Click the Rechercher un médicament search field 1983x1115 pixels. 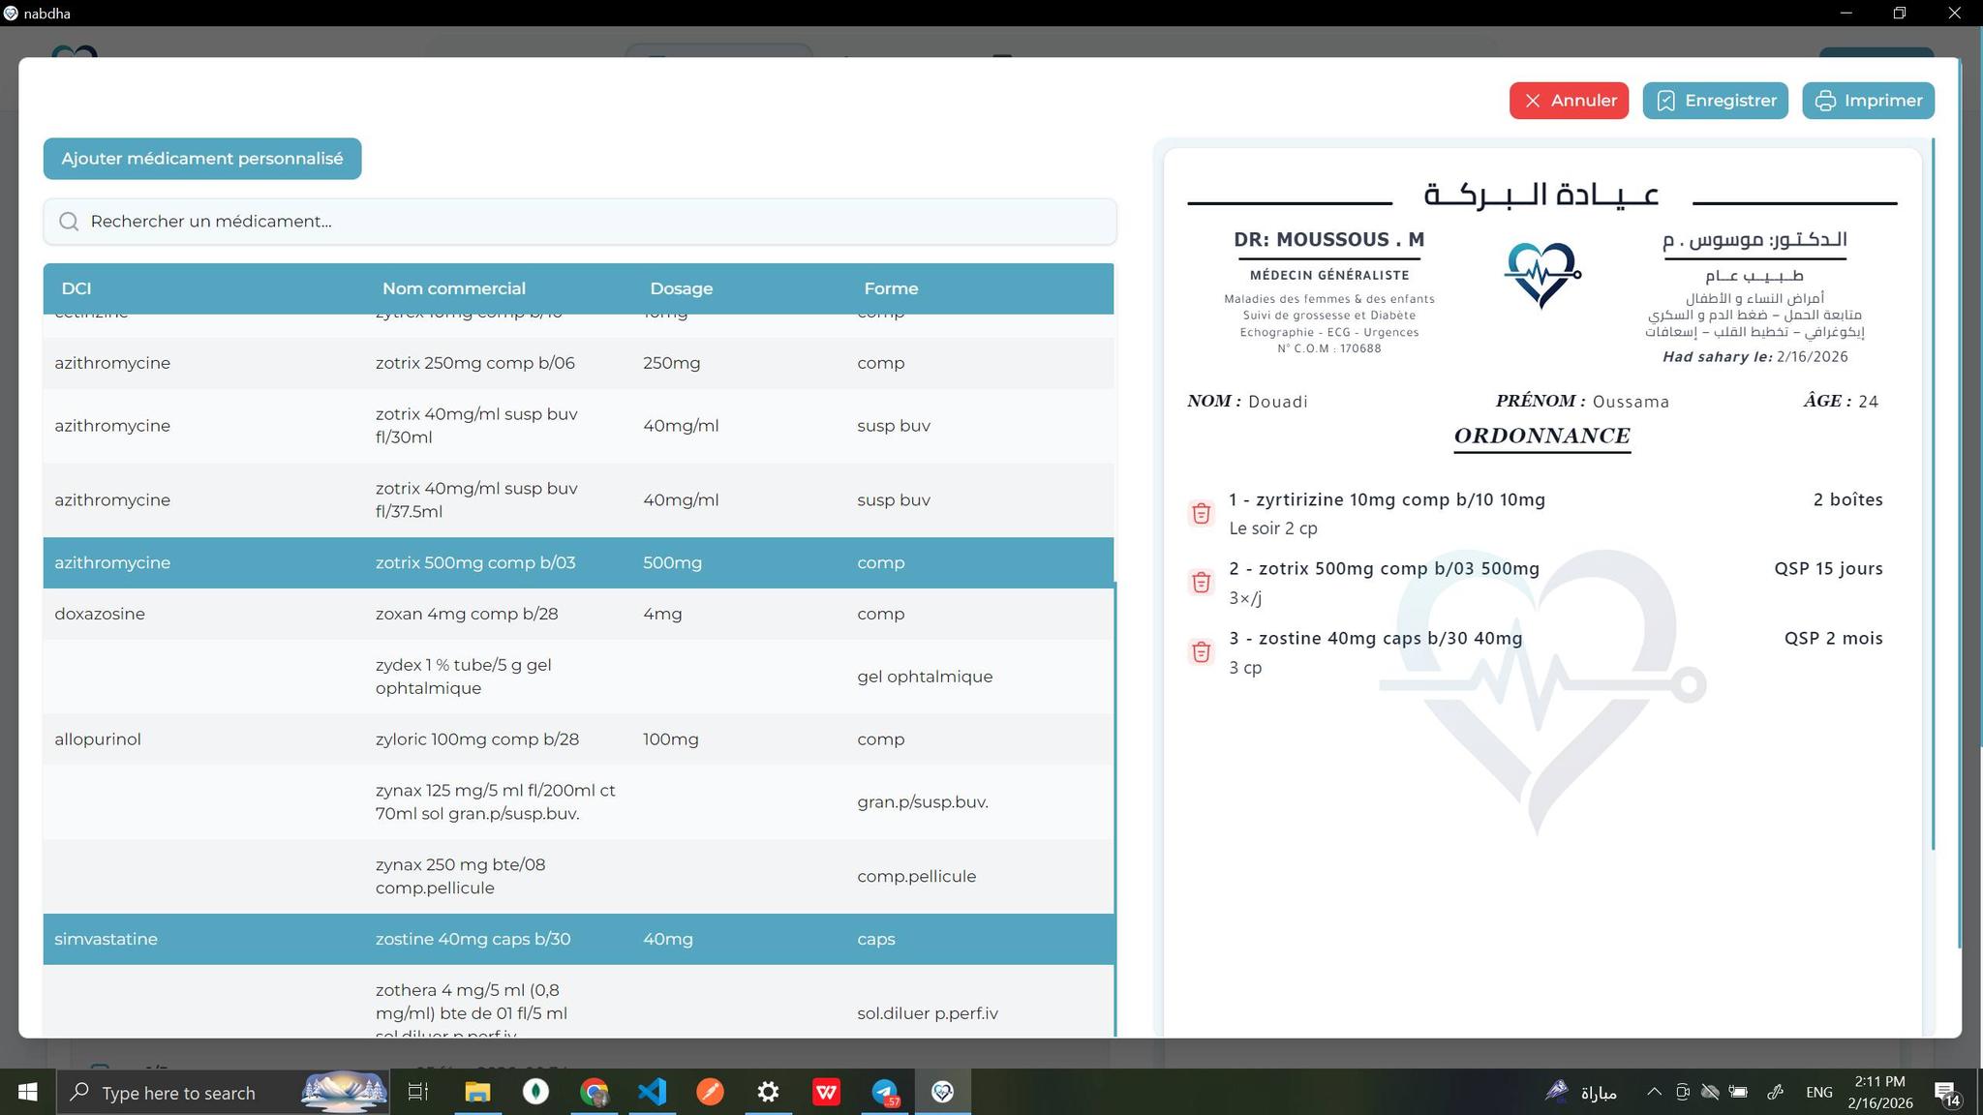click(x=387, y=222)
